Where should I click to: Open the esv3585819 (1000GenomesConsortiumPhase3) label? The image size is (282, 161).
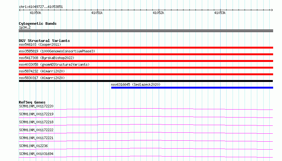point(57,51)
